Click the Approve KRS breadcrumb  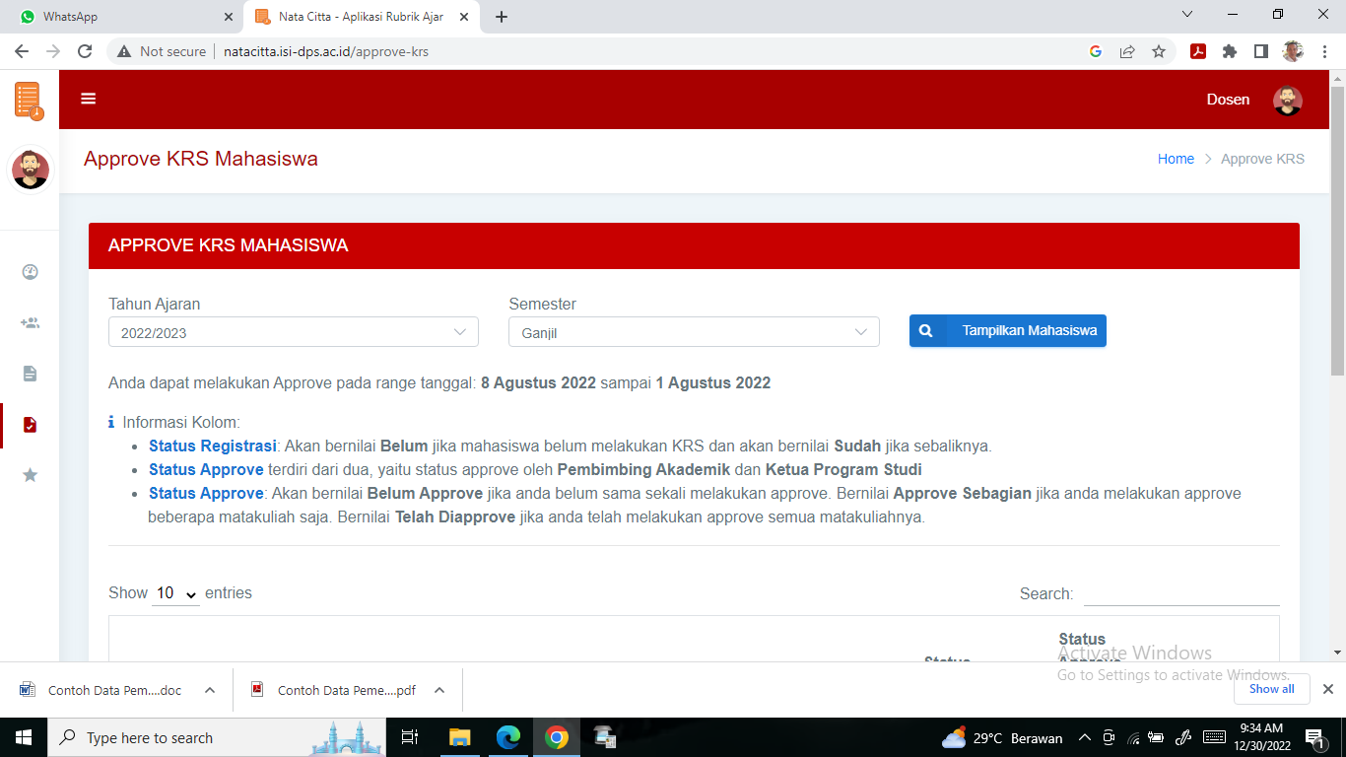pyautogui.click(x=1262, y=159)
